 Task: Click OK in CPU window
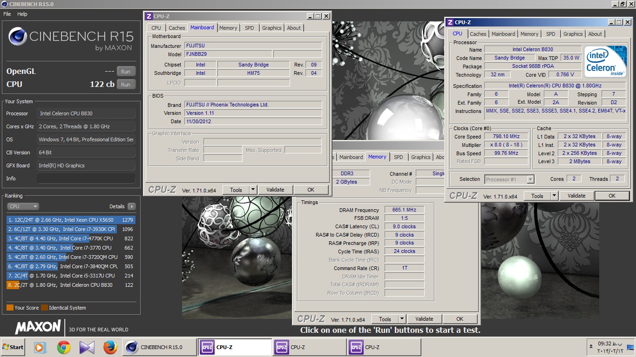(x=612, y=196)
